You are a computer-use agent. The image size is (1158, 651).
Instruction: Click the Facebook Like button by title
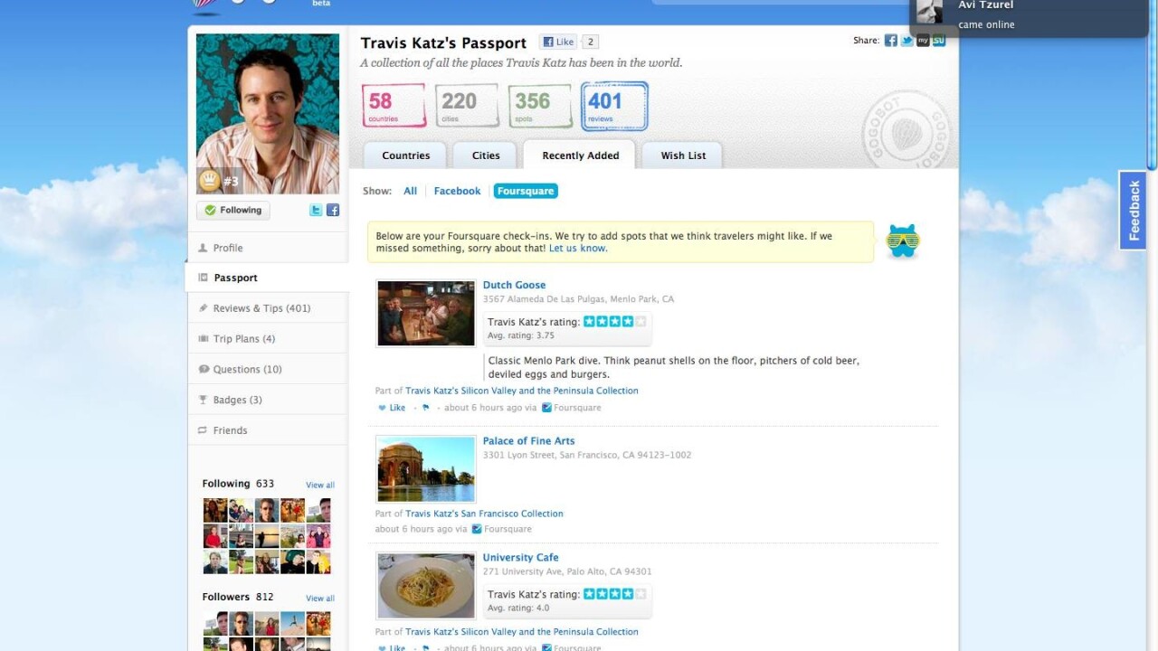click(558, 42)
